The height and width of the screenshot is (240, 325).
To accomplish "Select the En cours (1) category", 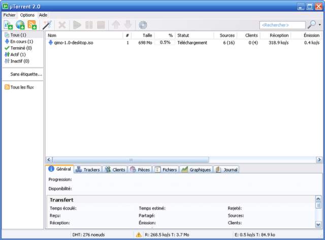I will (x=21, y=42).
